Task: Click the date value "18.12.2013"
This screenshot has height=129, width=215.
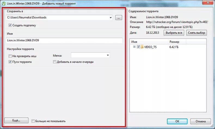Action: coord(152,33)
